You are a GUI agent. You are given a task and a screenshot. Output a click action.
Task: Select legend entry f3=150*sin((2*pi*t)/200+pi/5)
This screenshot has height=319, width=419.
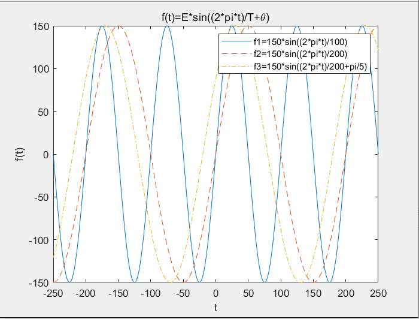pos(310,67)
